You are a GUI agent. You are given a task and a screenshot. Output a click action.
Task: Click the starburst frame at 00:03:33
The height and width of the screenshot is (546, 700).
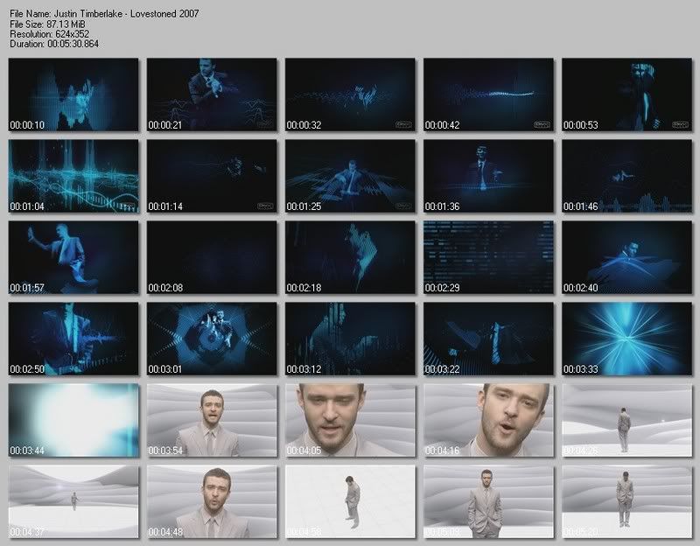(626, 339)
